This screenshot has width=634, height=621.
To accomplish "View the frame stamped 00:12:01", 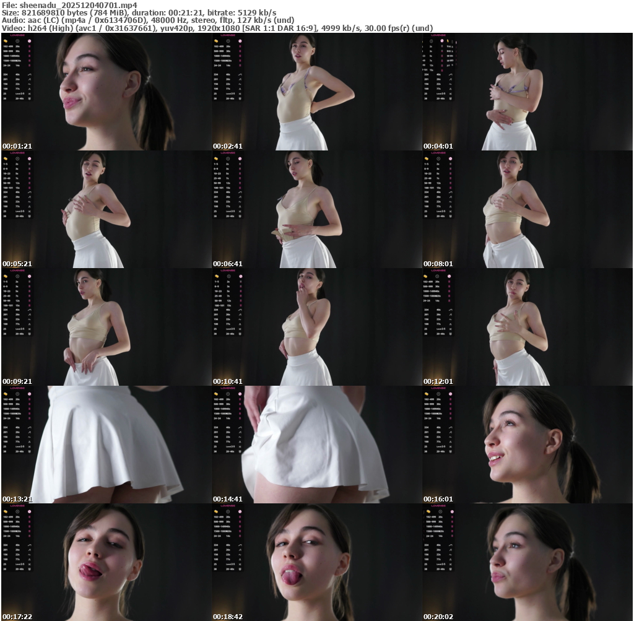I will tap(528, 327).
